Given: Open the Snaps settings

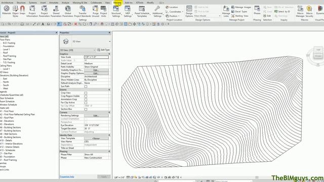Looking at the screenshot, I should (x=22, y=11).
